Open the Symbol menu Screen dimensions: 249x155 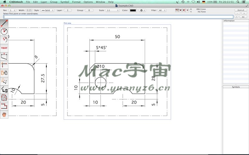tap(65, 2)
